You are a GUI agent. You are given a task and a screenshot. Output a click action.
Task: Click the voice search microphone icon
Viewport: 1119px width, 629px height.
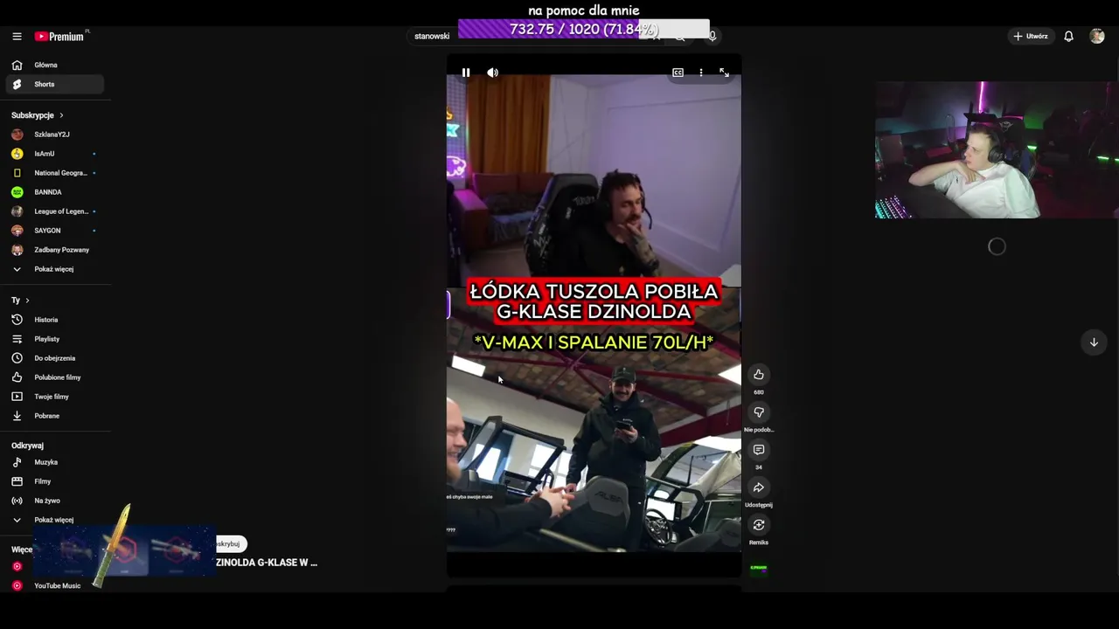[712, 36]
